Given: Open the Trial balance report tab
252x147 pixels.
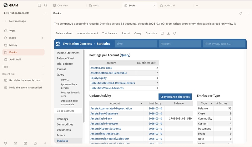Looking at the screenshot, I should pos(110,33).
